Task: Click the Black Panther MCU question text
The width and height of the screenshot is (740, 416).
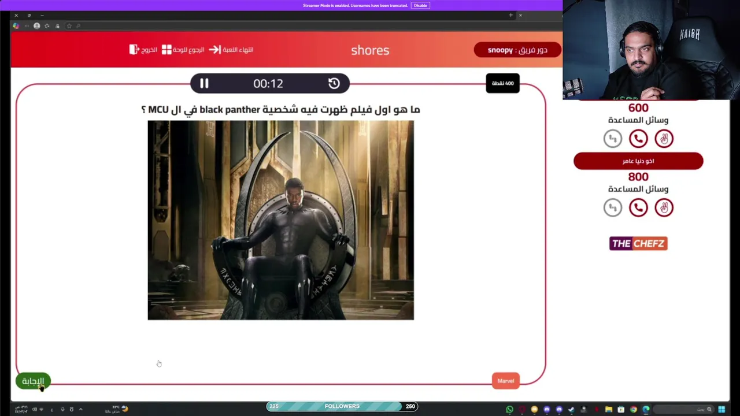Action: point(280,109)
